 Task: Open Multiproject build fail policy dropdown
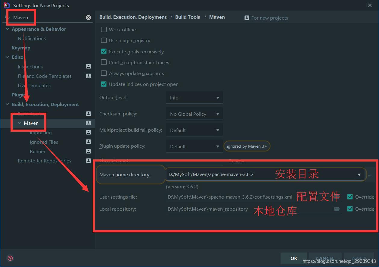194,130
